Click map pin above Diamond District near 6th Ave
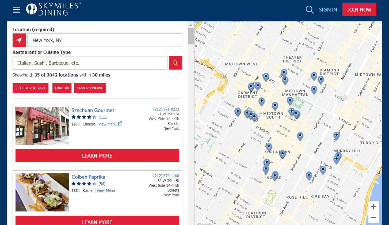Viewport: 389px width, 225px height. point(314,76)
